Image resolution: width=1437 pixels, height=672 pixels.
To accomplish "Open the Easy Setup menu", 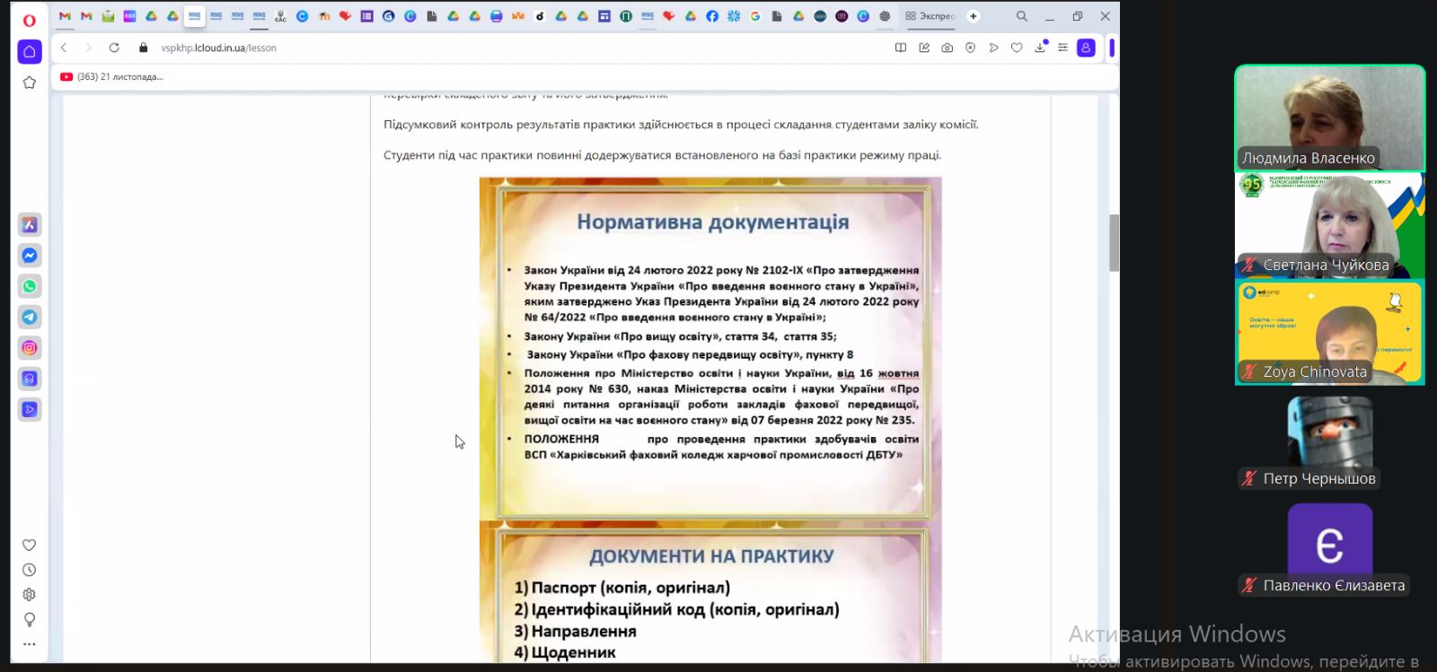I will coord(1062,48).
